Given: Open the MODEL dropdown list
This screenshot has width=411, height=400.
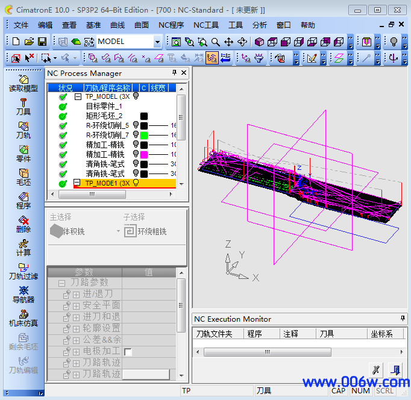Looking at the screenshot, I should tap(157, 42).
